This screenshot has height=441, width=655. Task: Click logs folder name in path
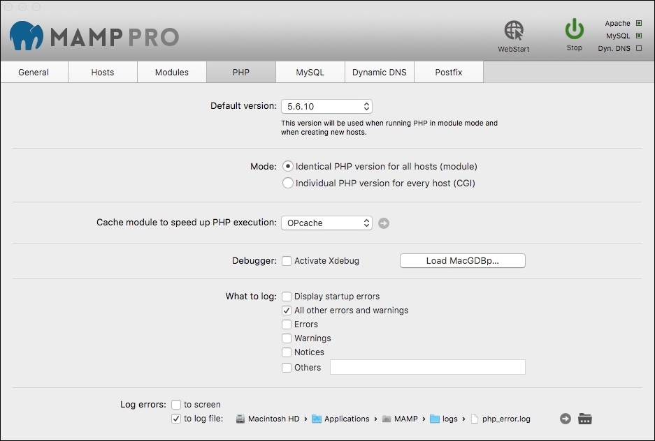(450, 419)
